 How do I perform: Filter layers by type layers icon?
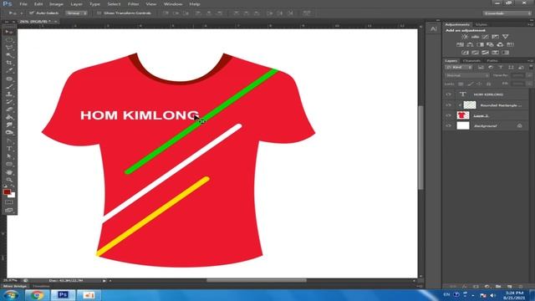point(501,67)
